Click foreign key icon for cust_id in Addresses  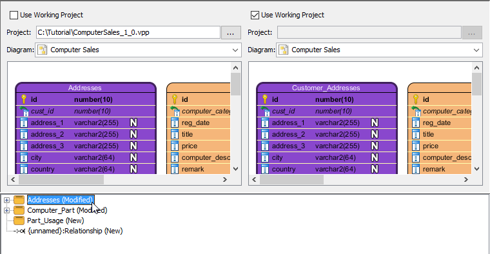(x=24, y=111)
